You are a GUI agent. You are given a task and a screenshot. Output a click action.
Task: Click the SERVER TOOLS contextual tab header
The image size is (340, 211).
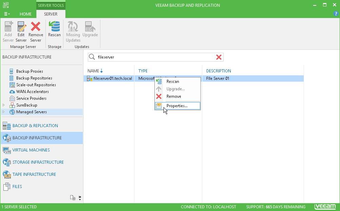tap(51, 5)
